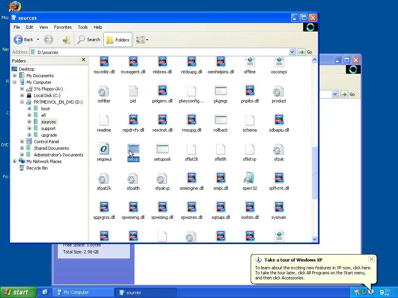Open the View menu
This screenshot has height=298, width=398.
pyautogui.click(x=44, y=27)
